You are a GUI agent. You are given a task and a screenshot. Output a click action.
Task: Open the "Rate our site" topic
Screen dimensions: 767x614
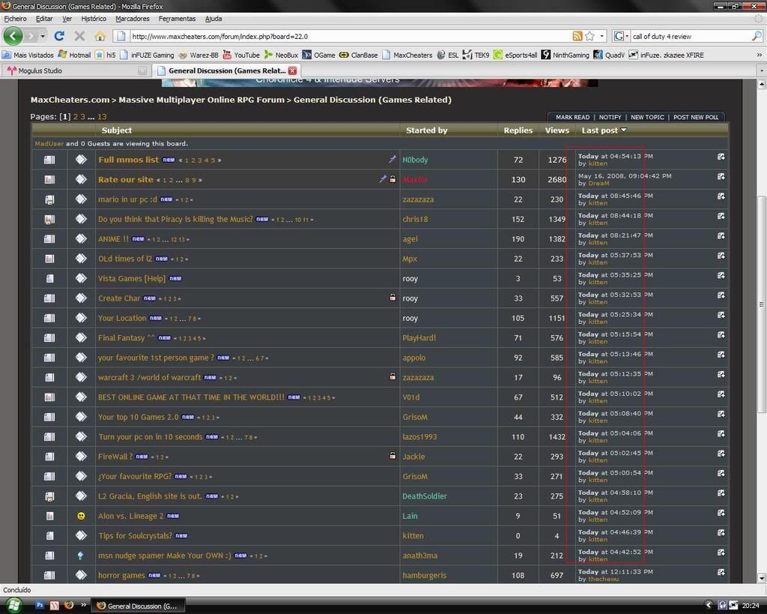pos(125,179)
